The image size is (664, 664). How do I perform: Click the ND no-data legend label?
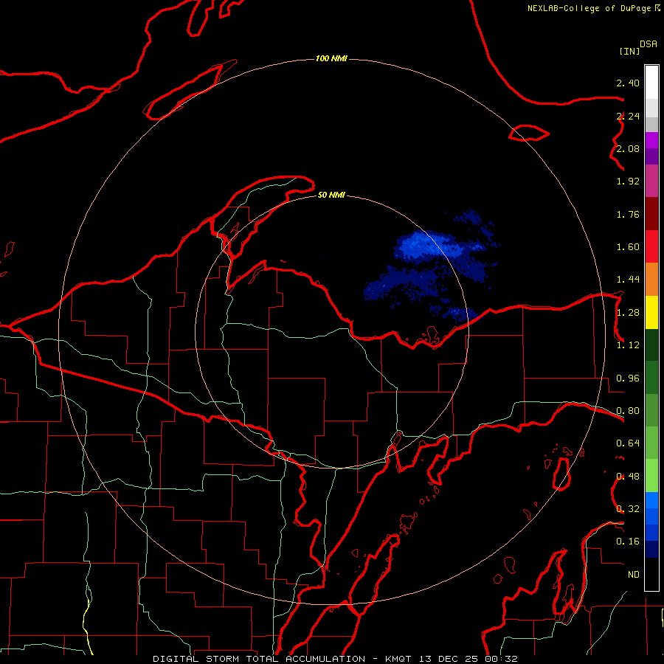(x=634, y=575)
